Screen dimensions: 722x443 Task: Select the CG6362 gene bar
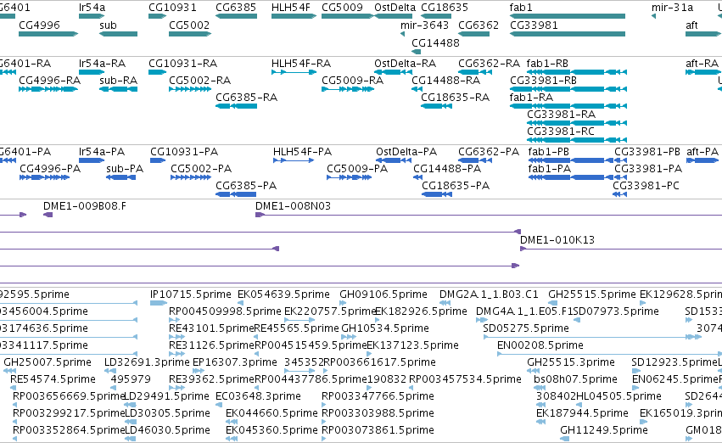(x=473, y=34)
